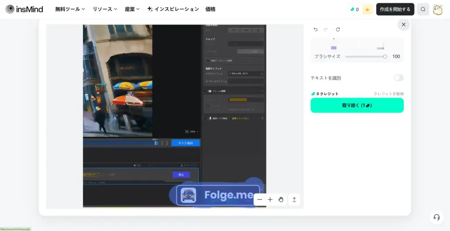Click the street photo in the canvas
Viewport: 450px width, 231px height.
(118, 81)
